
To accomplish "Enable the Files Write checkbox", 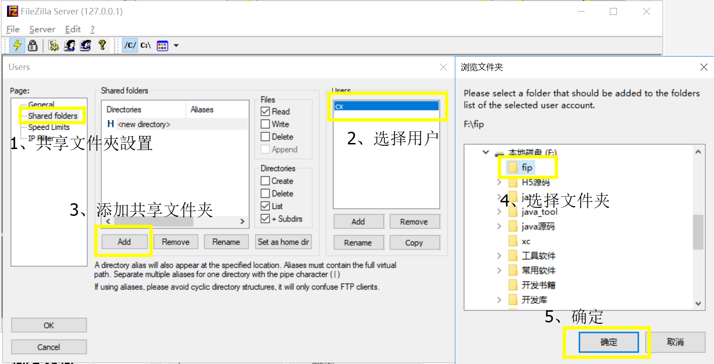I will (x=265, y=124).
